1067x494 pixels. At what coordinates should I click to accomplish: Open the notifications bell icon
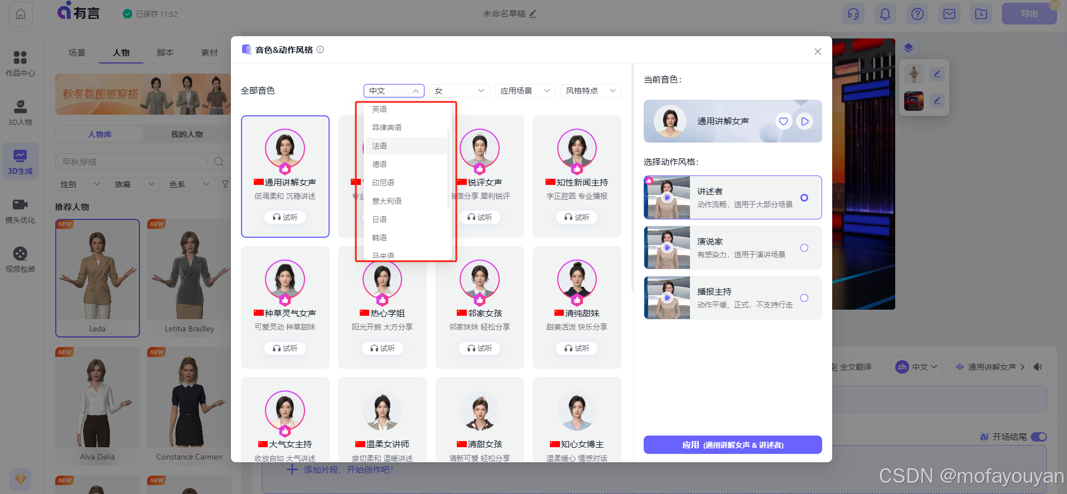[885, 14]
